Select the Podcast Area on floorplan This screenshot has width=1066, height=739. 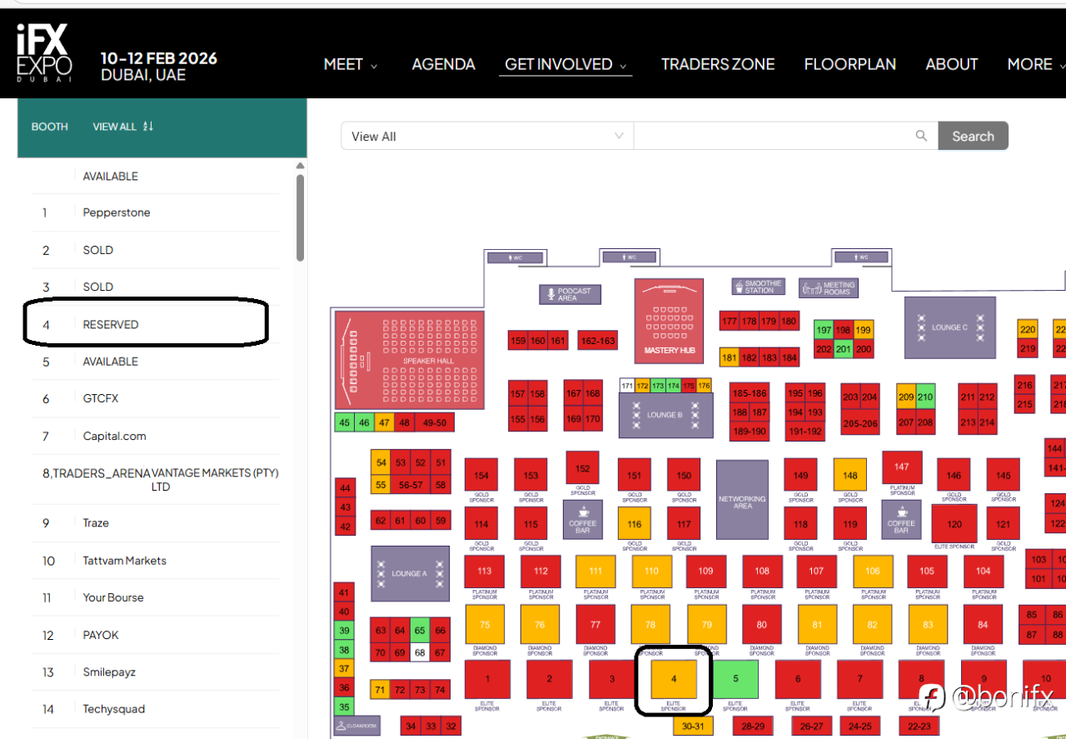coord(570,294)
